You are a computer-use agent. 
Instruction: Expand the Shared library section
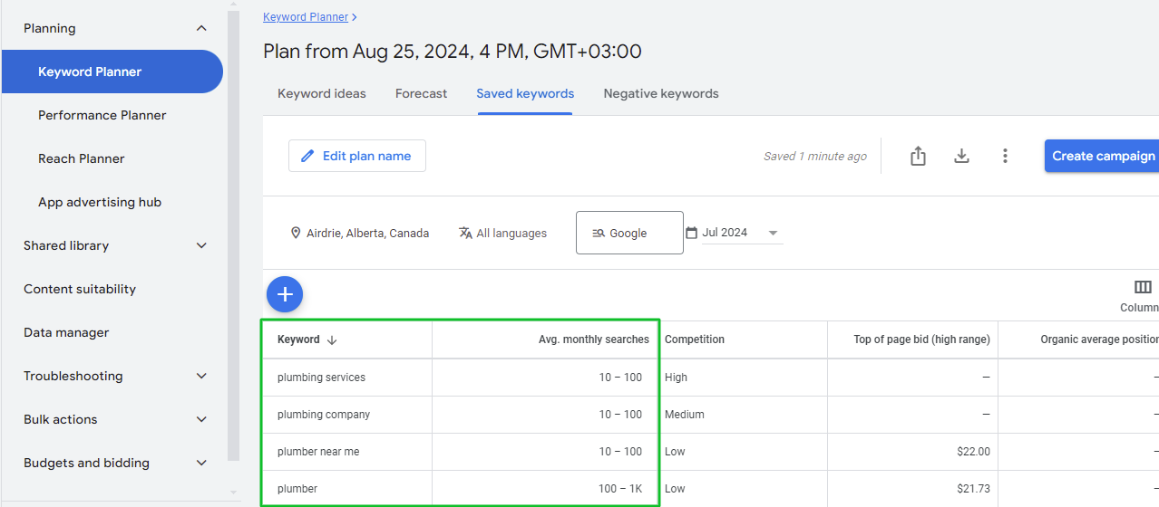[201, 245]
